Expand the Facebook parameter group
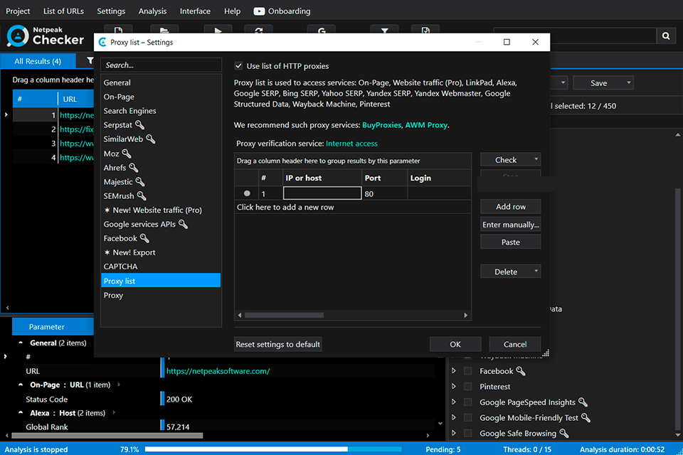The height and width of the screenshot is (455, 683). coord(453,371)
